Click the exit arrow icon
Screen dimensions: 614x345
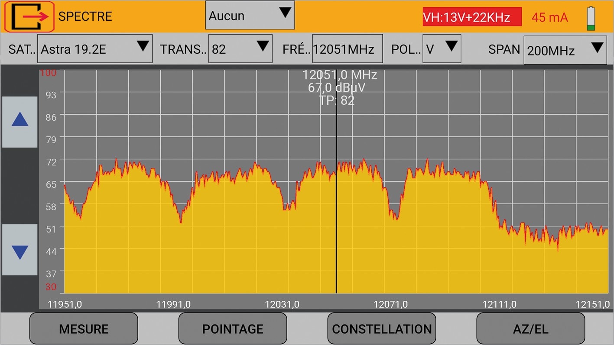coord(29,17)
